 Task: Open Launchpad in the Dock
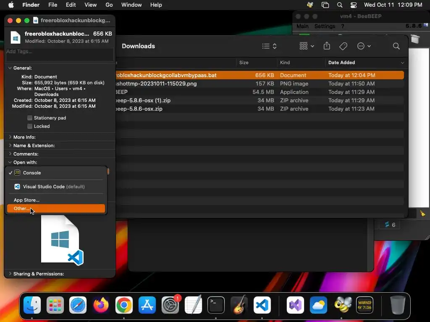55,305
